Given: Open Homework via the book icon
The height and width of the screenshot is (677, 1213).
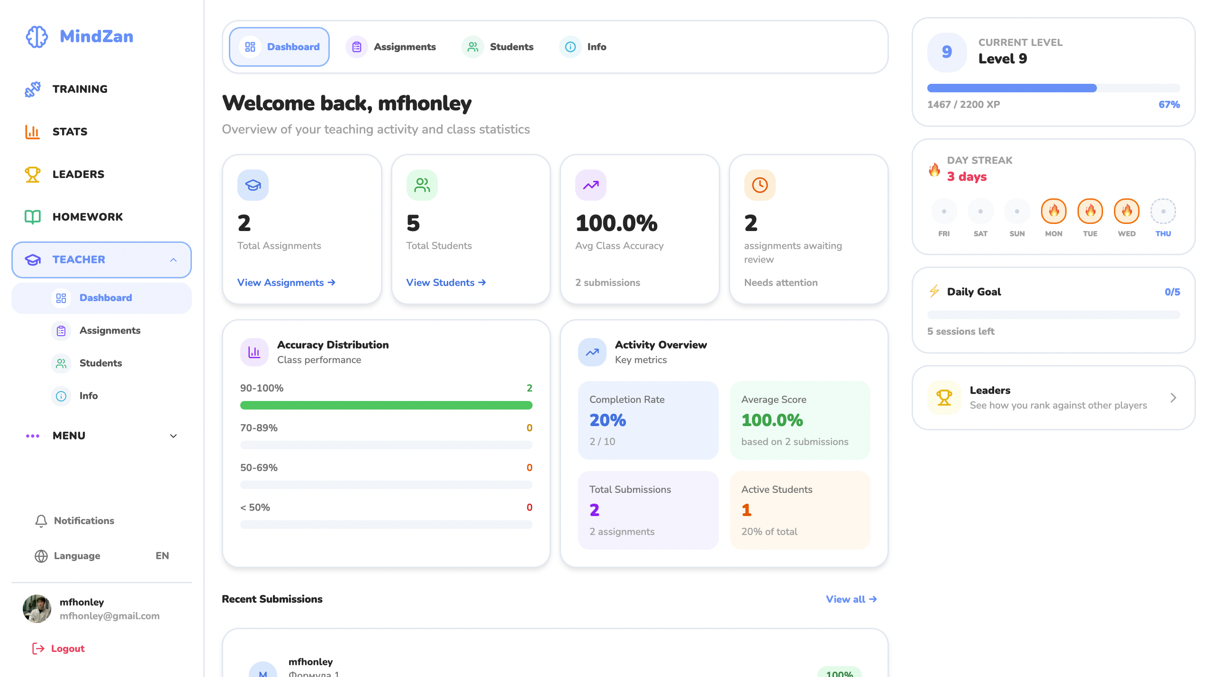Looking at the screenshot, I should point(33,217).
